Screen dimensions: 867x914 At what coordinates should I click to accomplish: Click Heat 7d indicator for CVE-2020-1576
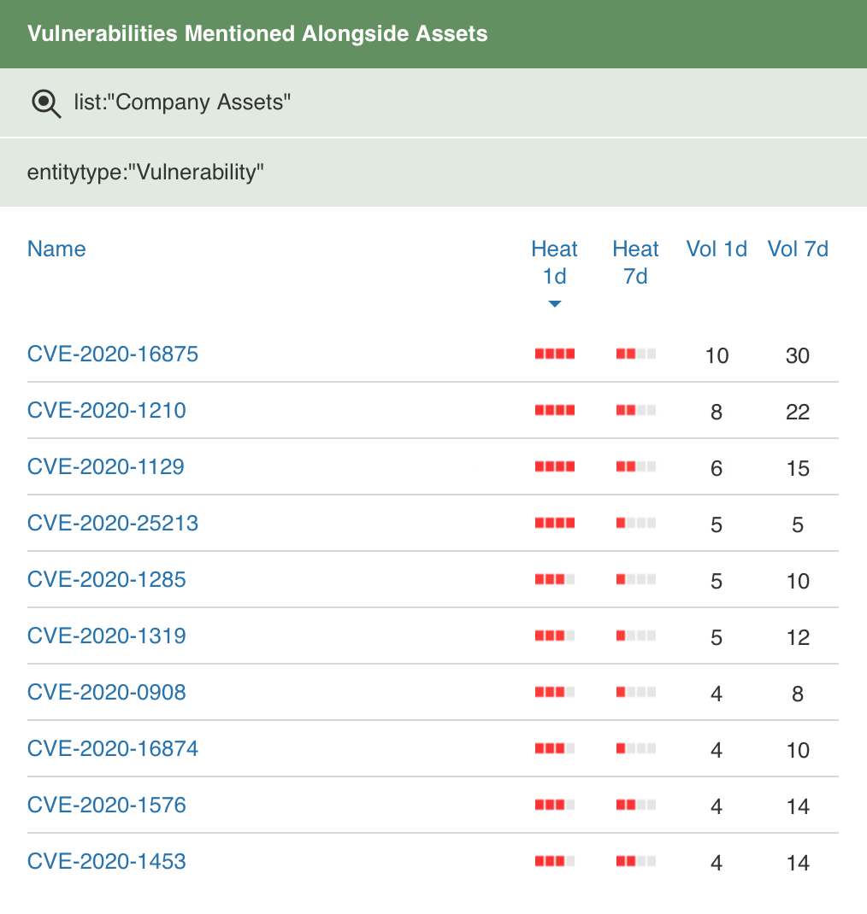pos(636,805)
